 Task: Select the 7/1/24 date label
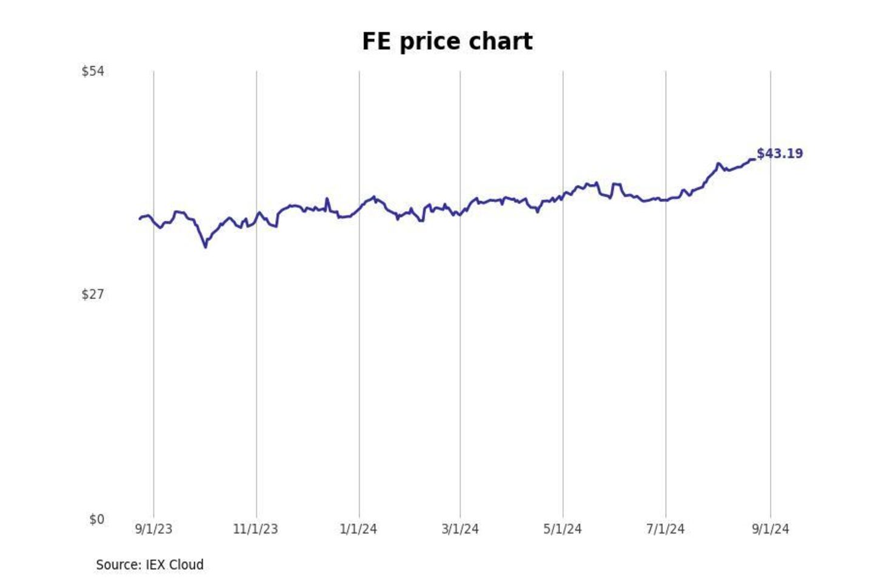[665, 529]
